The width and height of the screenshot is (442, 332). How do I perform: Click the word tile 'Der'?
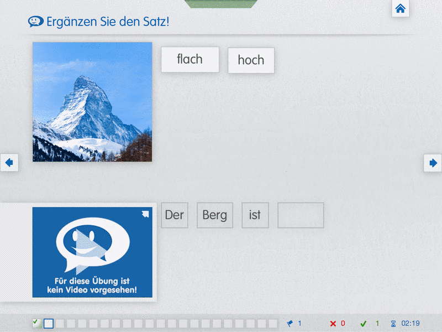pyautogui.click(x=175, y=215)
